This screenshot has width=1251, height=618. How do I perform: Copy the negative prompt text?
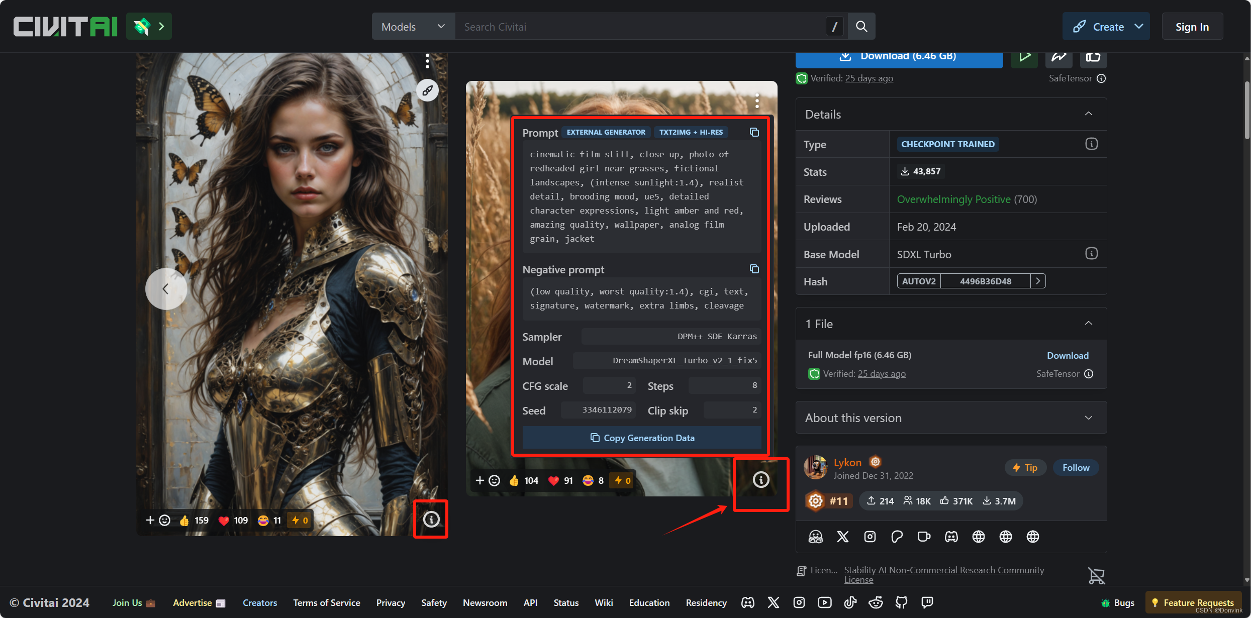click(x=754, y=269)
